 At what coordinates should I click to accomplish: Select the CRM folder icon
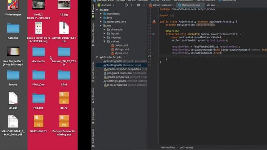click(64, 75)
